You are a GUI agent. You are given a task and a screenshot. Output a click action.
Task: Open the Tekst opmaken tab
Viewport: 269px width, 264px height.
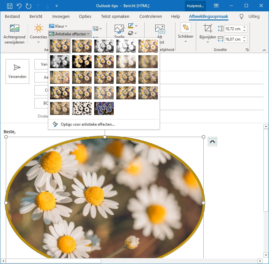(115, 17)
